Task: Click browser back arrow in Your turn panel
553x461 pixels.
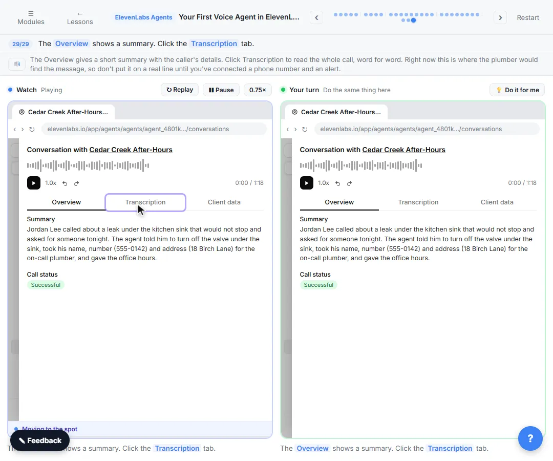Action: pyautogui.click(x=287, y=130)
